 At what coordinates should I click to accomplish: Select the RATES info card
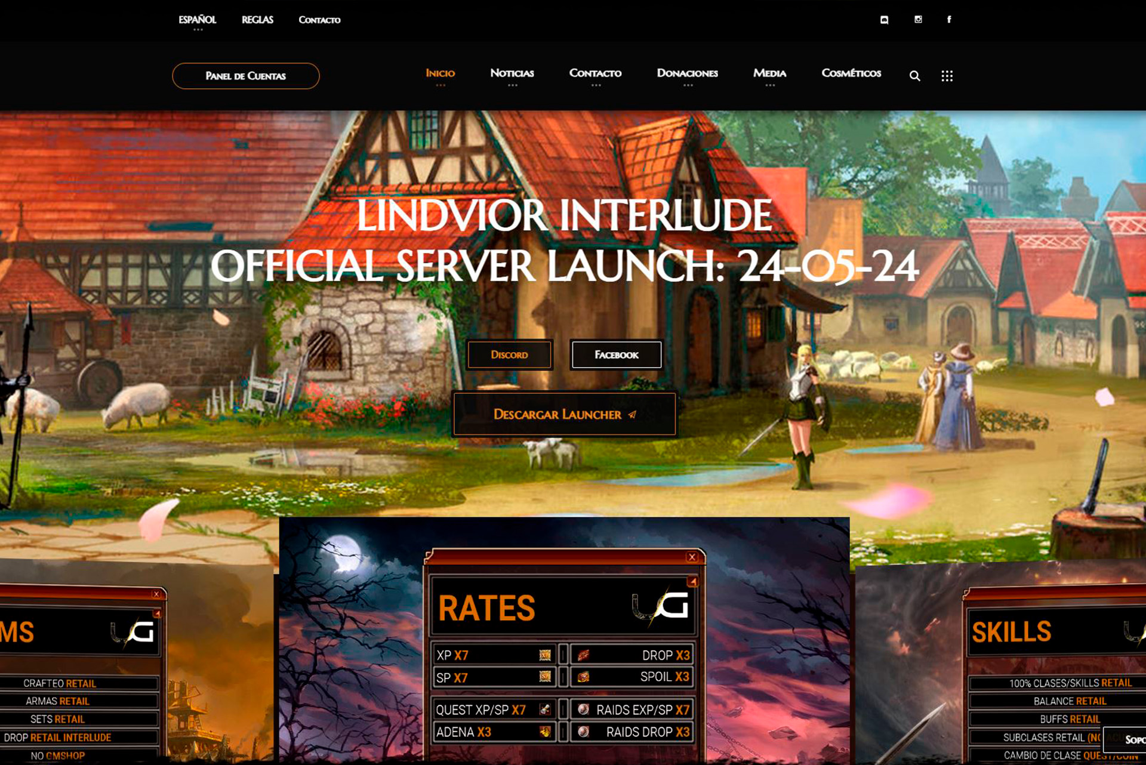pyautogui.click(x=565, y=641)
